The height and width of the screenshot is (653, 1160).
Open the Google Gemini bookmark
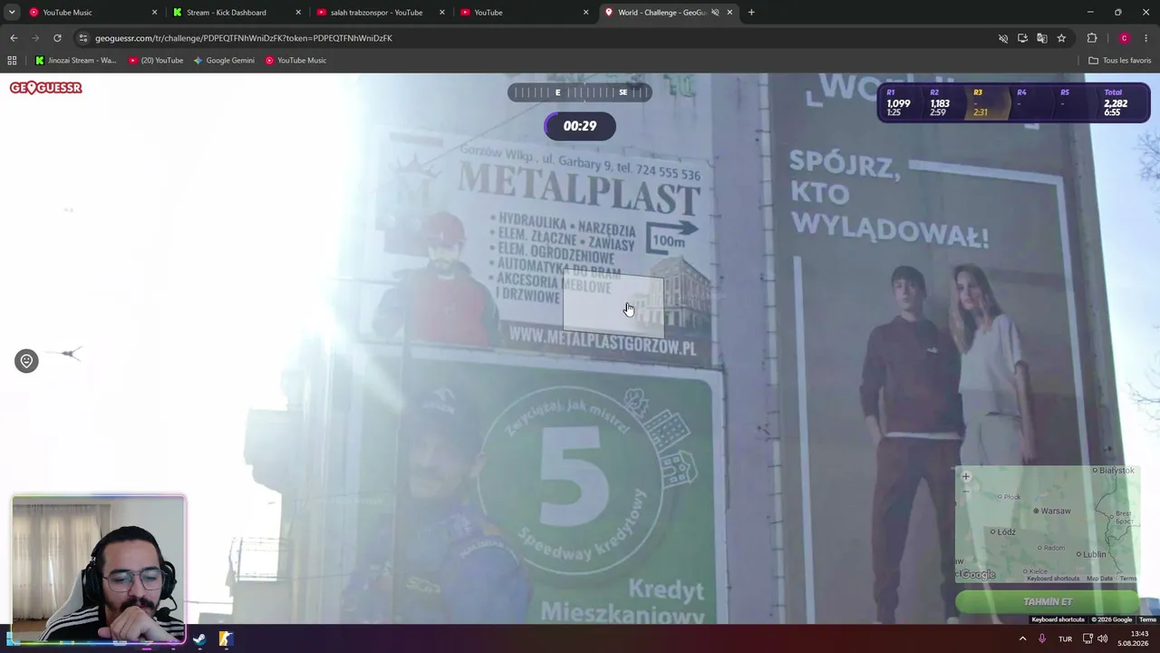click(x=224, y=61)
